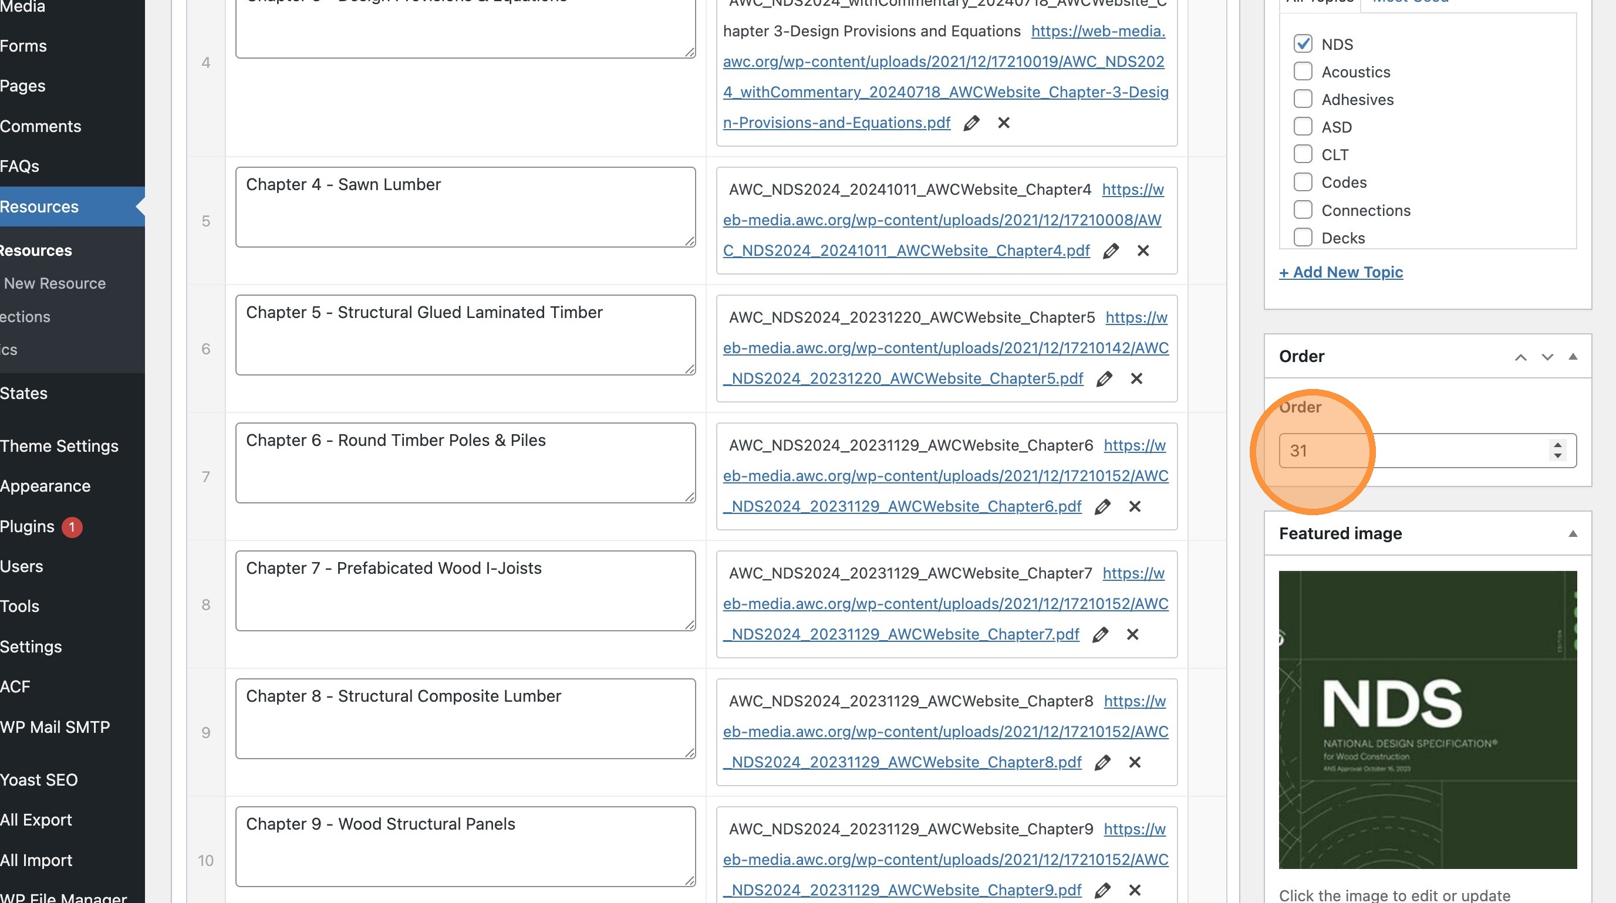Remove the Chapter 4 PDF file (X icon)
The image size is (1616, 903).
tap(1143, 251)
